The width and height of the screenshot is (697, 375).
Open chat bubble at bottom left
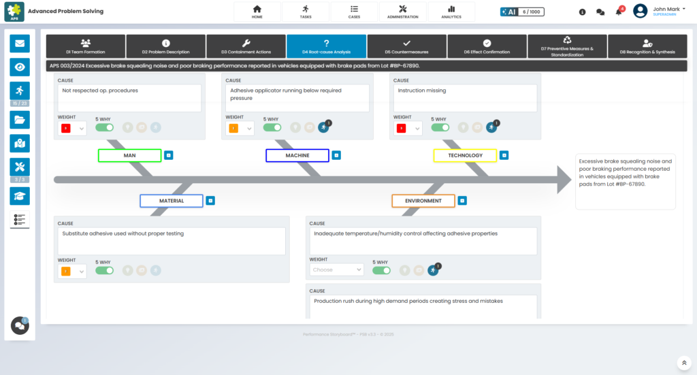20,326
